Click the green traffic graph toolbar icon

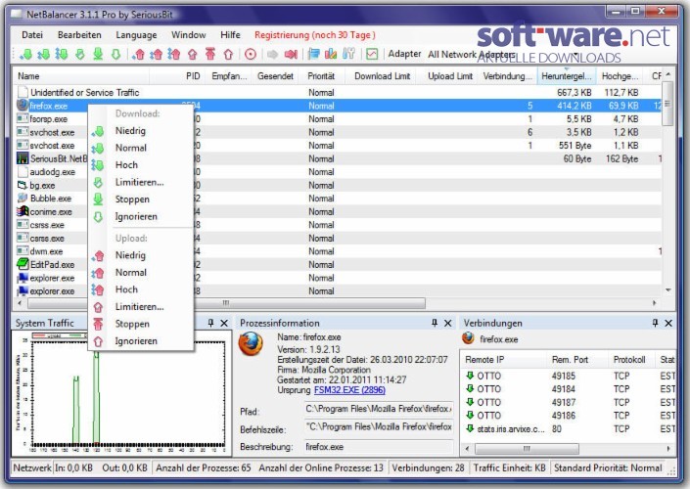(x=372, y=54)
